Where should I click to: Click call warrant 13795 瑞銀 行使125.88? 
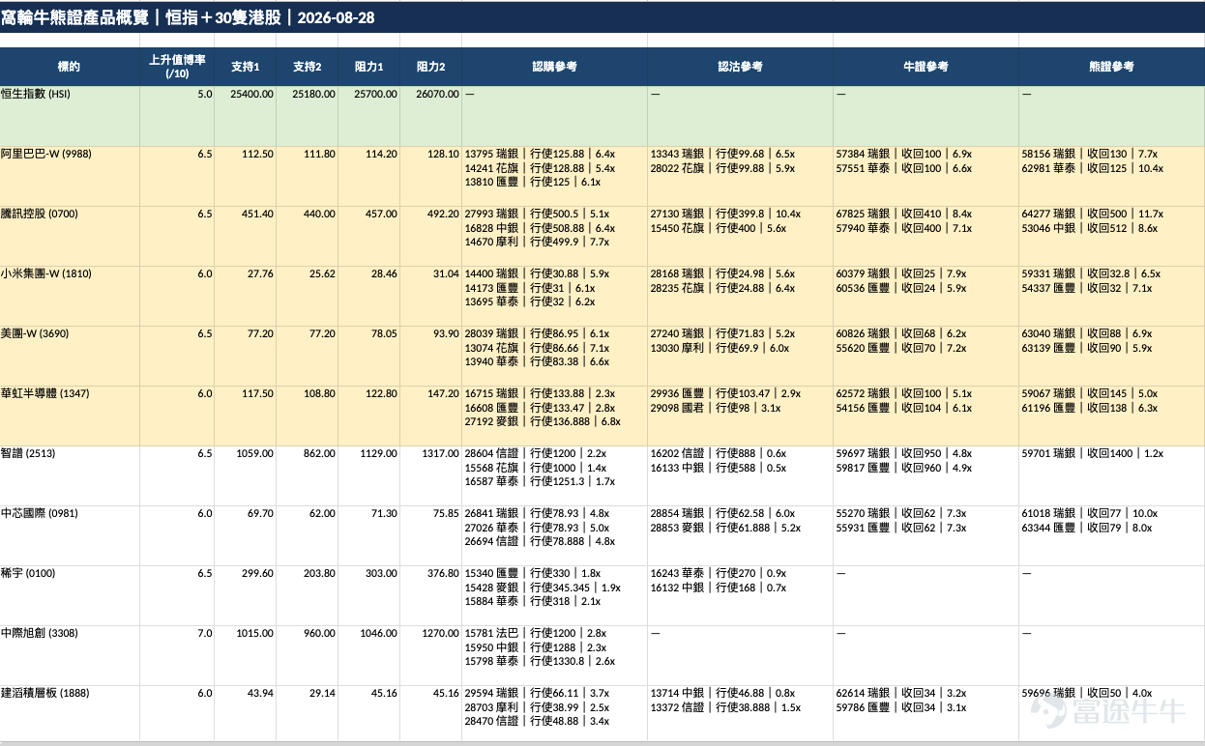(540, 154)
